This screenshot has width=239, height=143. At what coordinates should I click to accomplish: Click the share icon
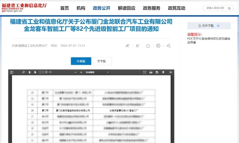(168, 46)
